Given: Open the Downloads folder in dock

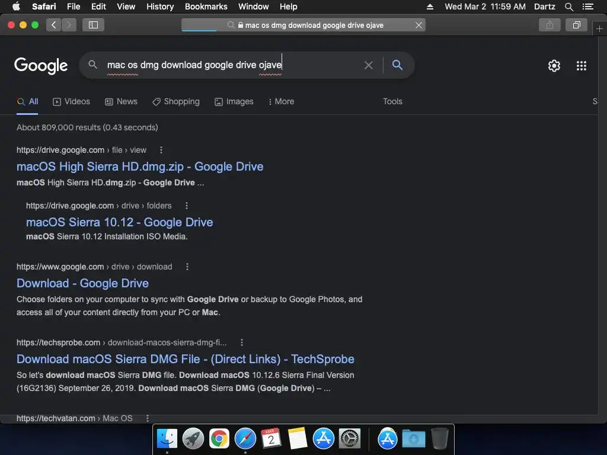Looking at the screenshot, I should [413, 439].
